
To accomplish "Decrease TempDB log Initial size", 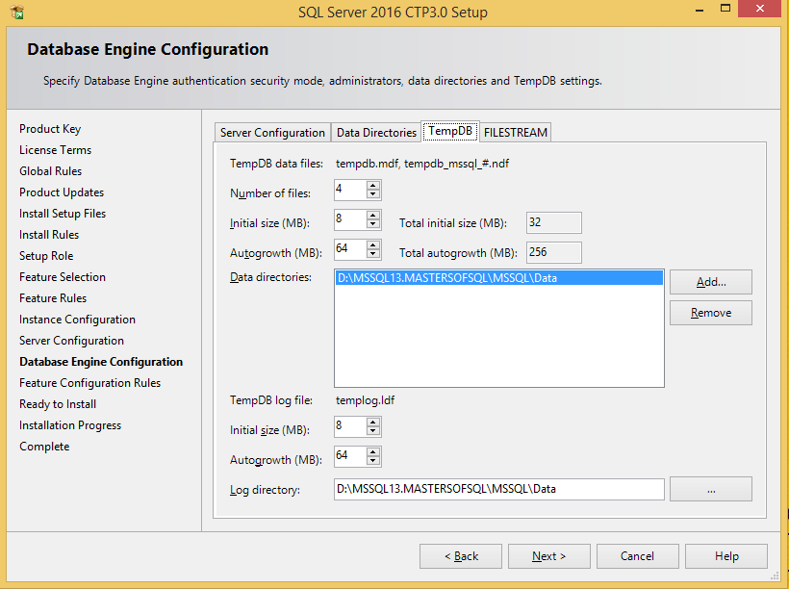I will pos(373,431).
